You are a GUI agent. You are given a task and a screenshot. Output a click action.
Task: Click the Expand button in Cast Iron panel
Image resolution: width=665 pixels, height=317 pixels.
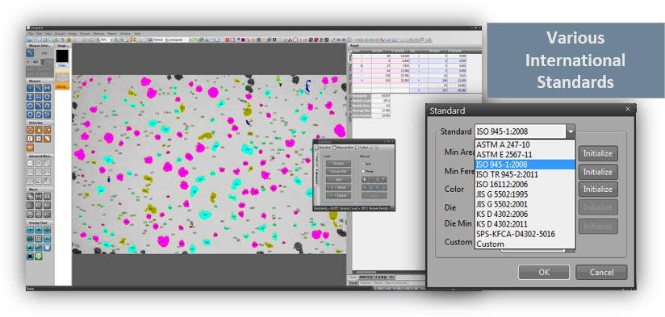pos(338,195)
